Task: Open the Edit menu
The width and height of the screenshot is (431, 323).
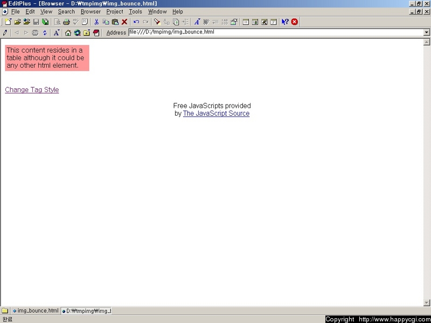Action: click(x=30, y=11)
